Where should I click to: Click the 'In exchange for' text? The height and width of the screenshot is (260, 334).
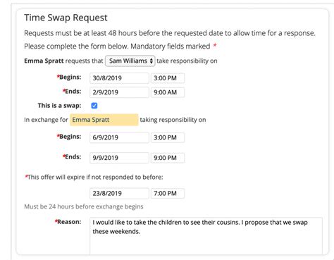(46, 120)
